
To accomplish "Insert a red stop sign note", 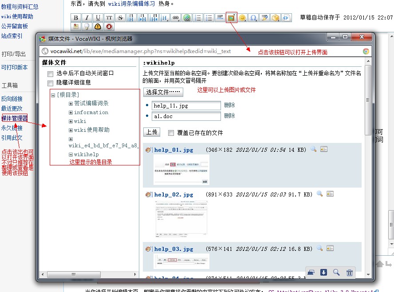I will point(109,26).
